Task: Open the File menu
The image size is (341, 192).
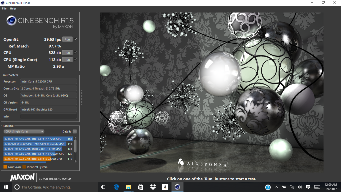Action: point(4,8)
